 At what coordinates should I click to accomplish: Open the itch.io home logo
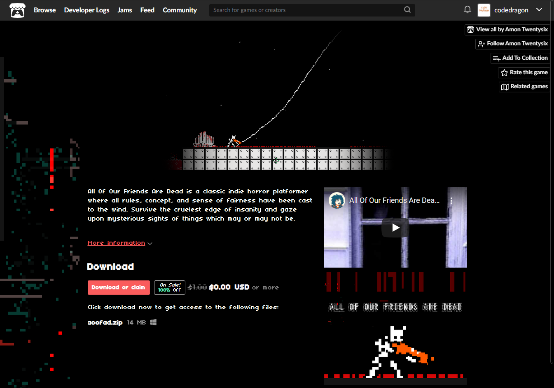pos(17,10)
